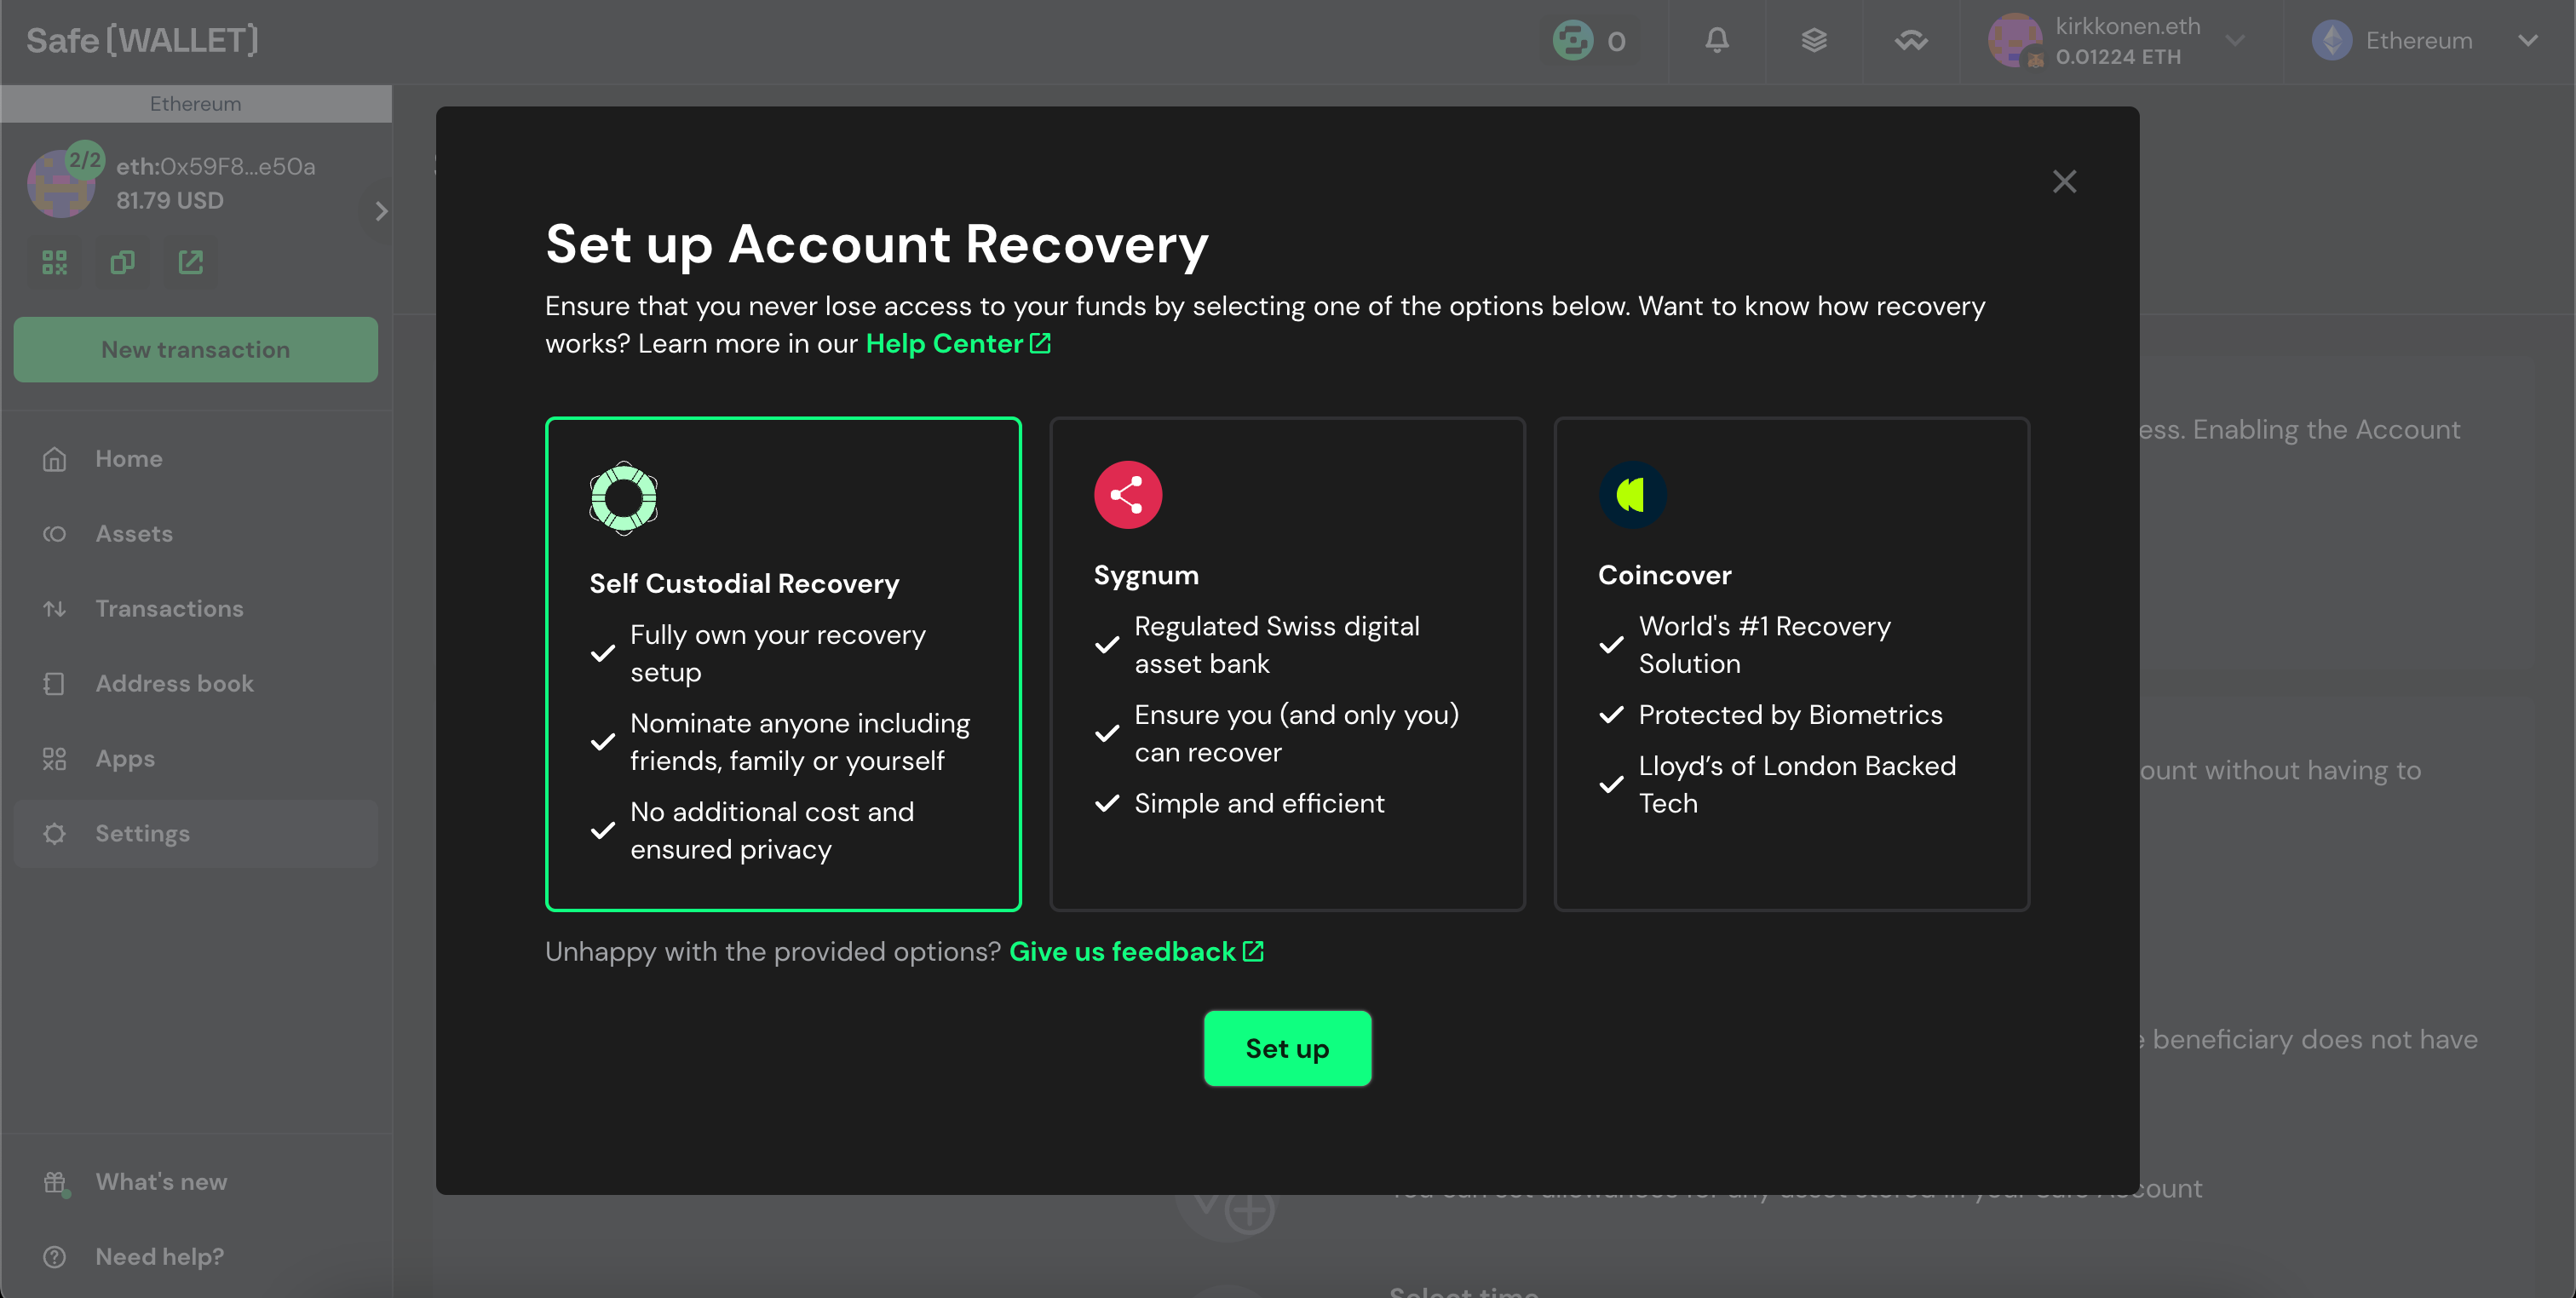Close the Account Recovery dialog

[x=2064, y=181]
